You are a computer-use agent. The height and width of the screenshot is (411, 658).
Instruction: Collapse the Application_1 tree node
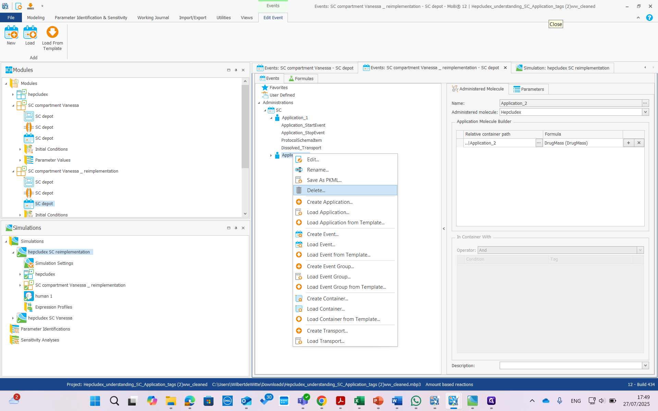(271, 118)
